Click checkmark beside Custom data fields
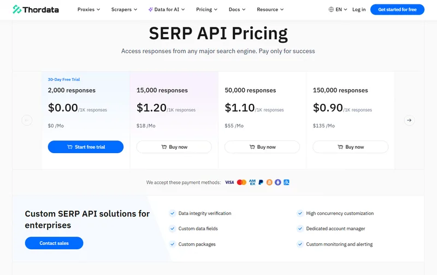The width and height of the screenshot is (437, 275). pyautogui.click(x=173, y=229)
